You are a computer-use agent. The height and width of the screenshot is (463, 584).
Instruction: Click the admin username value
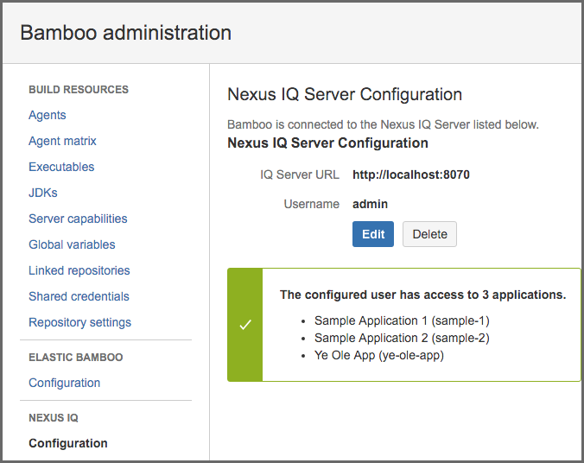[371, 204]
